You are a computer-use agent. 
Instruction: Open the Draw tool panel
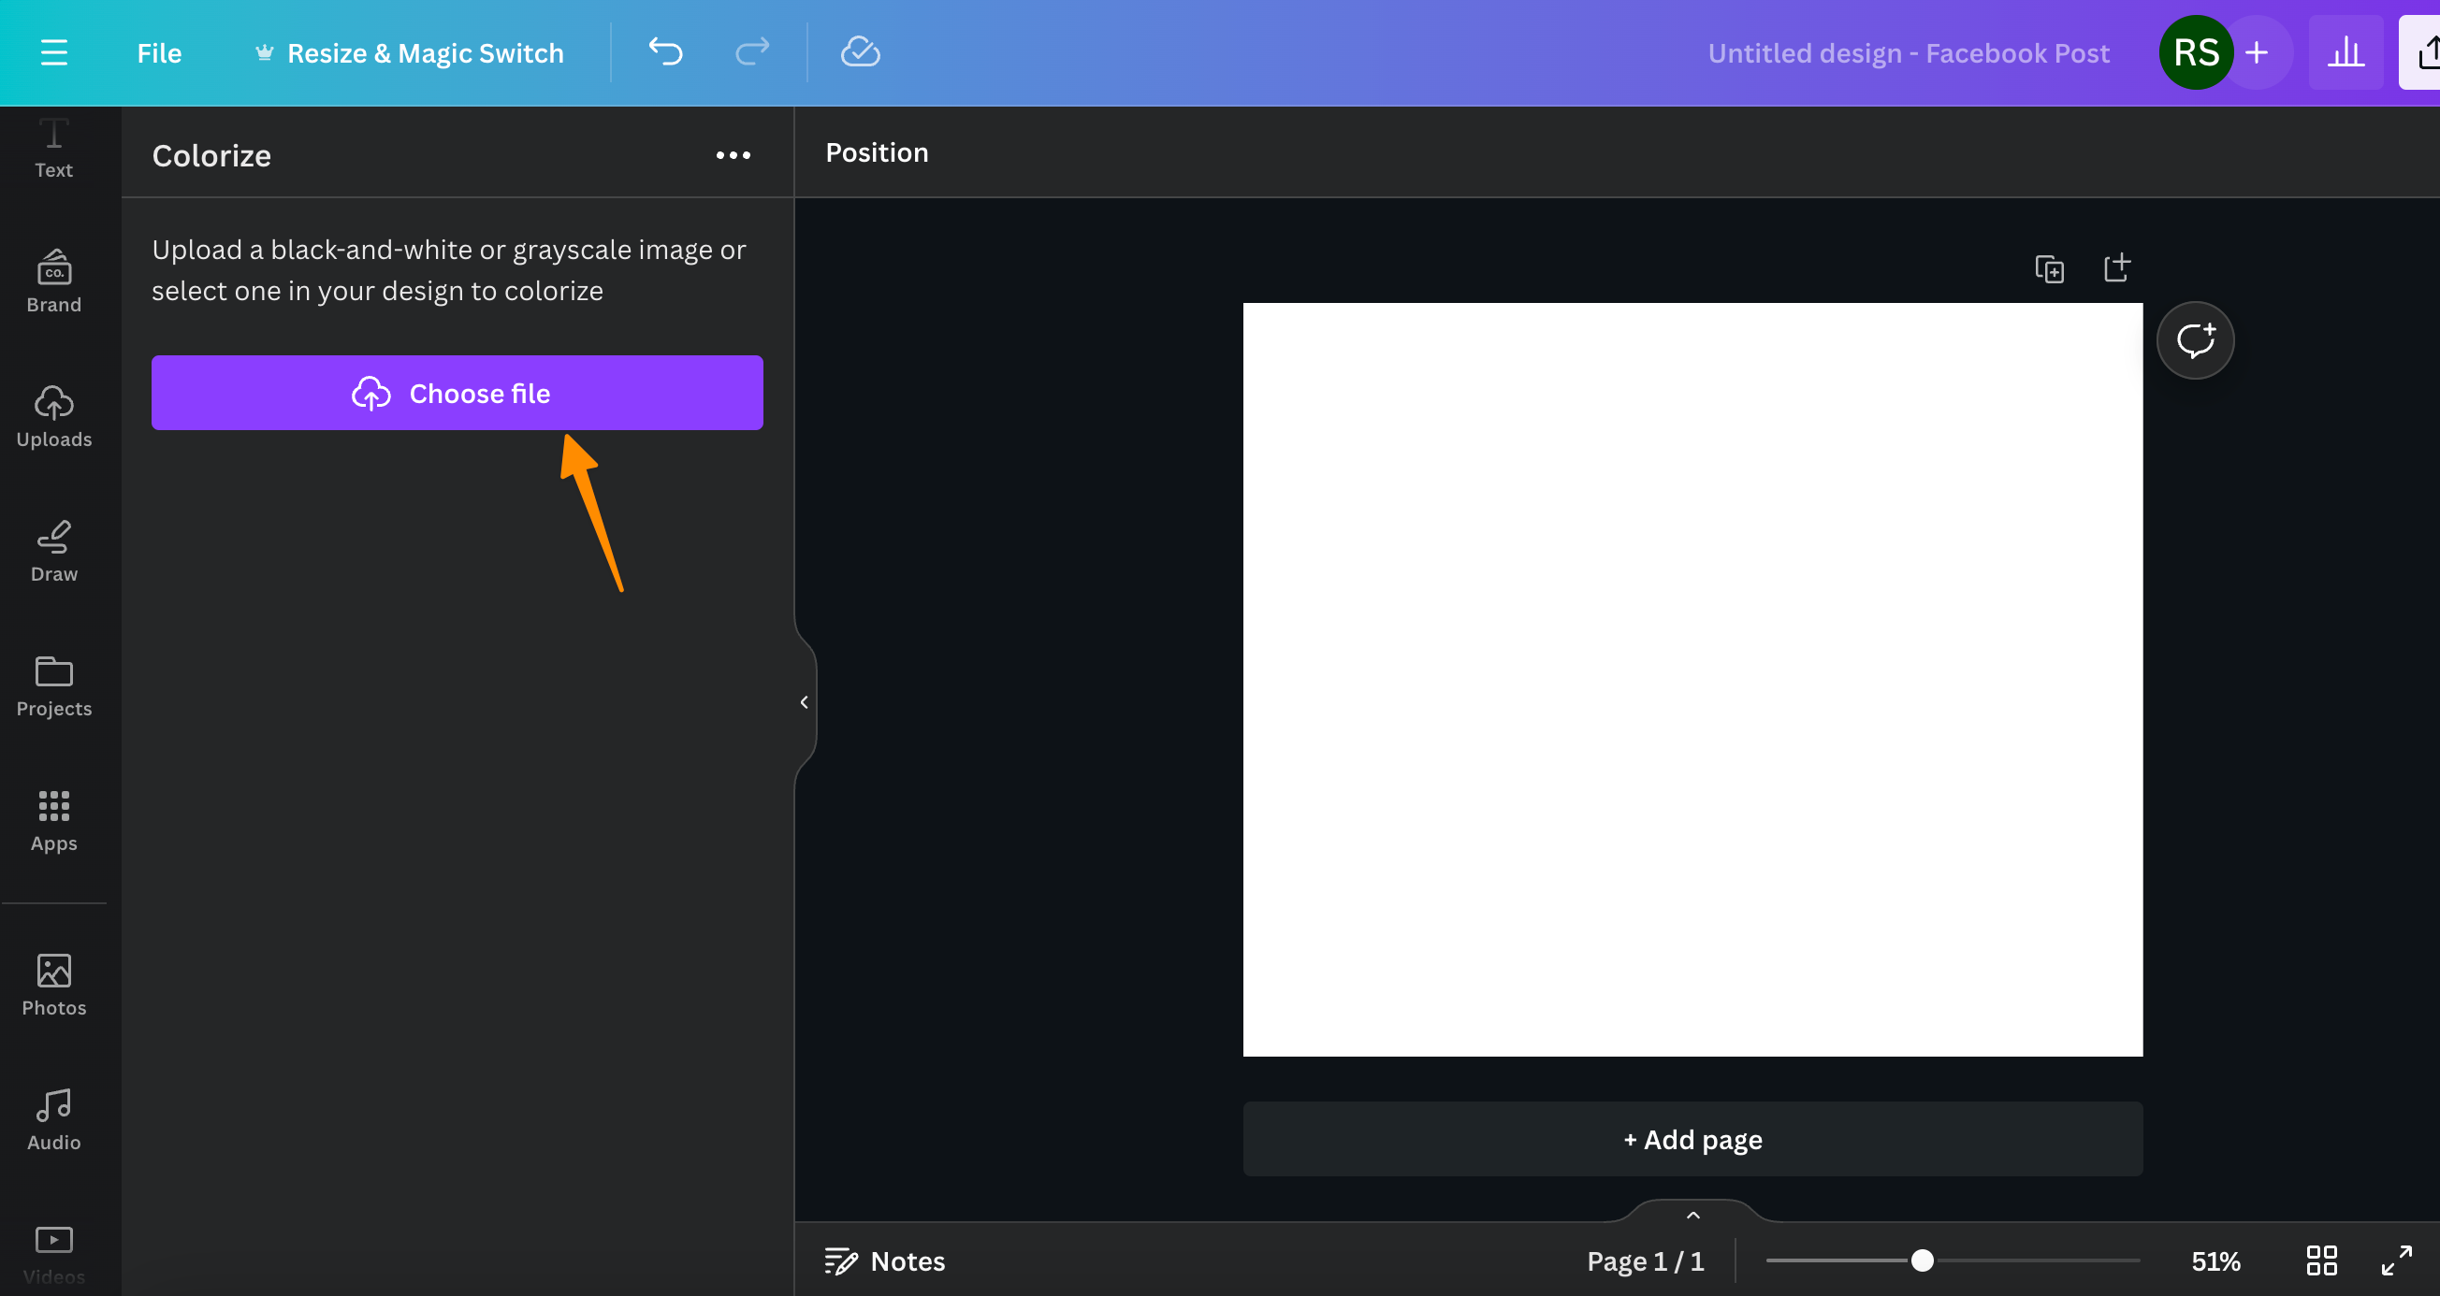click(53, 548)
